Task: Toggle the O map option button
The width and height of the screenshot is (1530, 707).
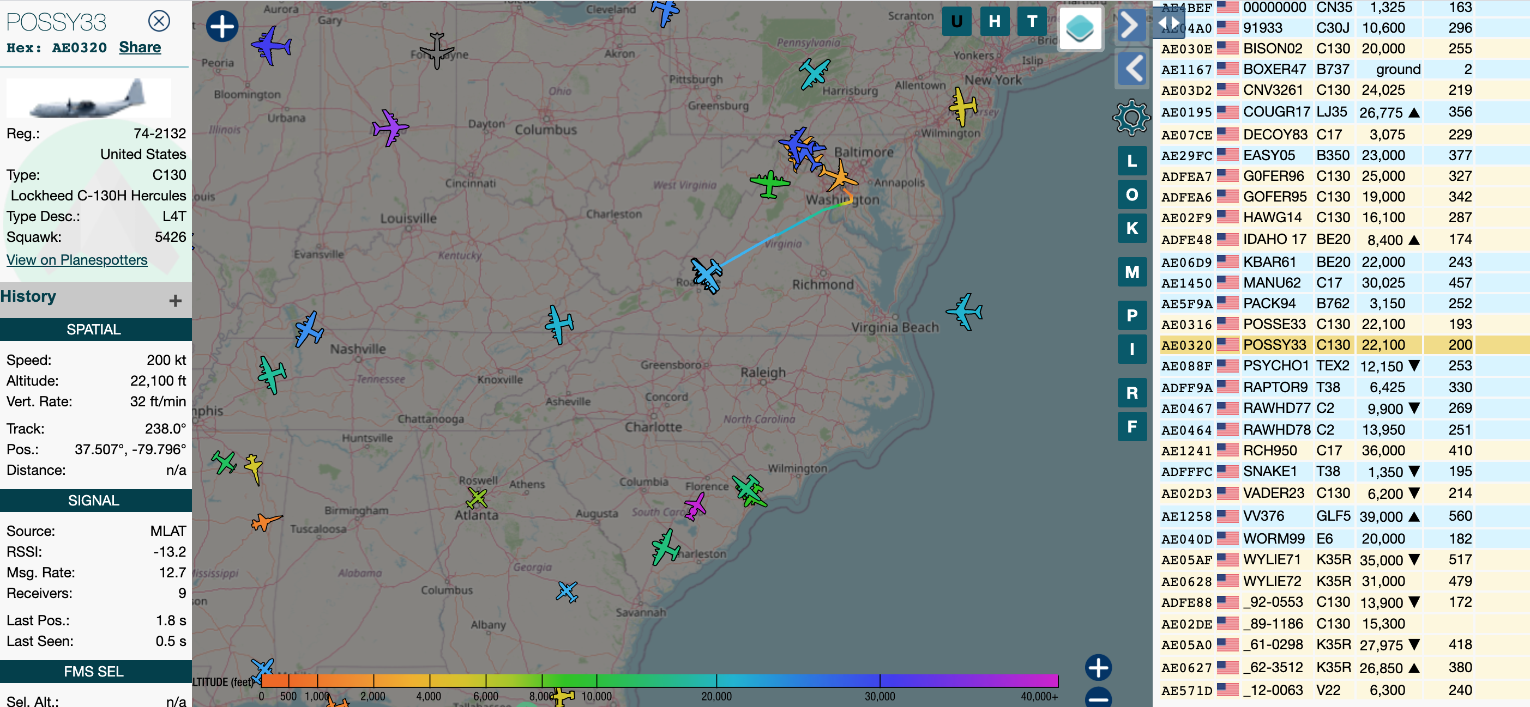Action: tap(1132, 194)
